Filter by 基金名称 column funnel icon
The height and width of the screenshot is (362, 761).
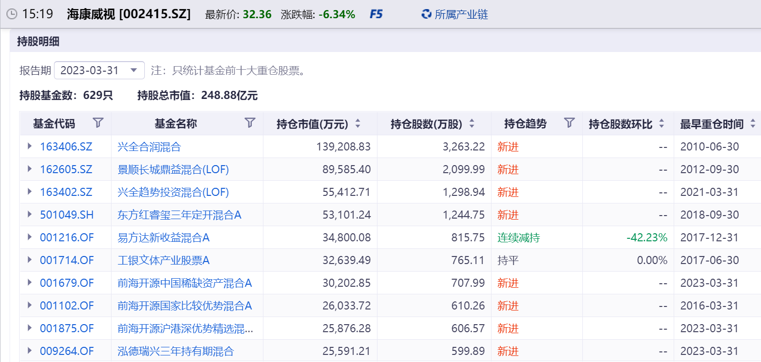[x=250, y=123]
